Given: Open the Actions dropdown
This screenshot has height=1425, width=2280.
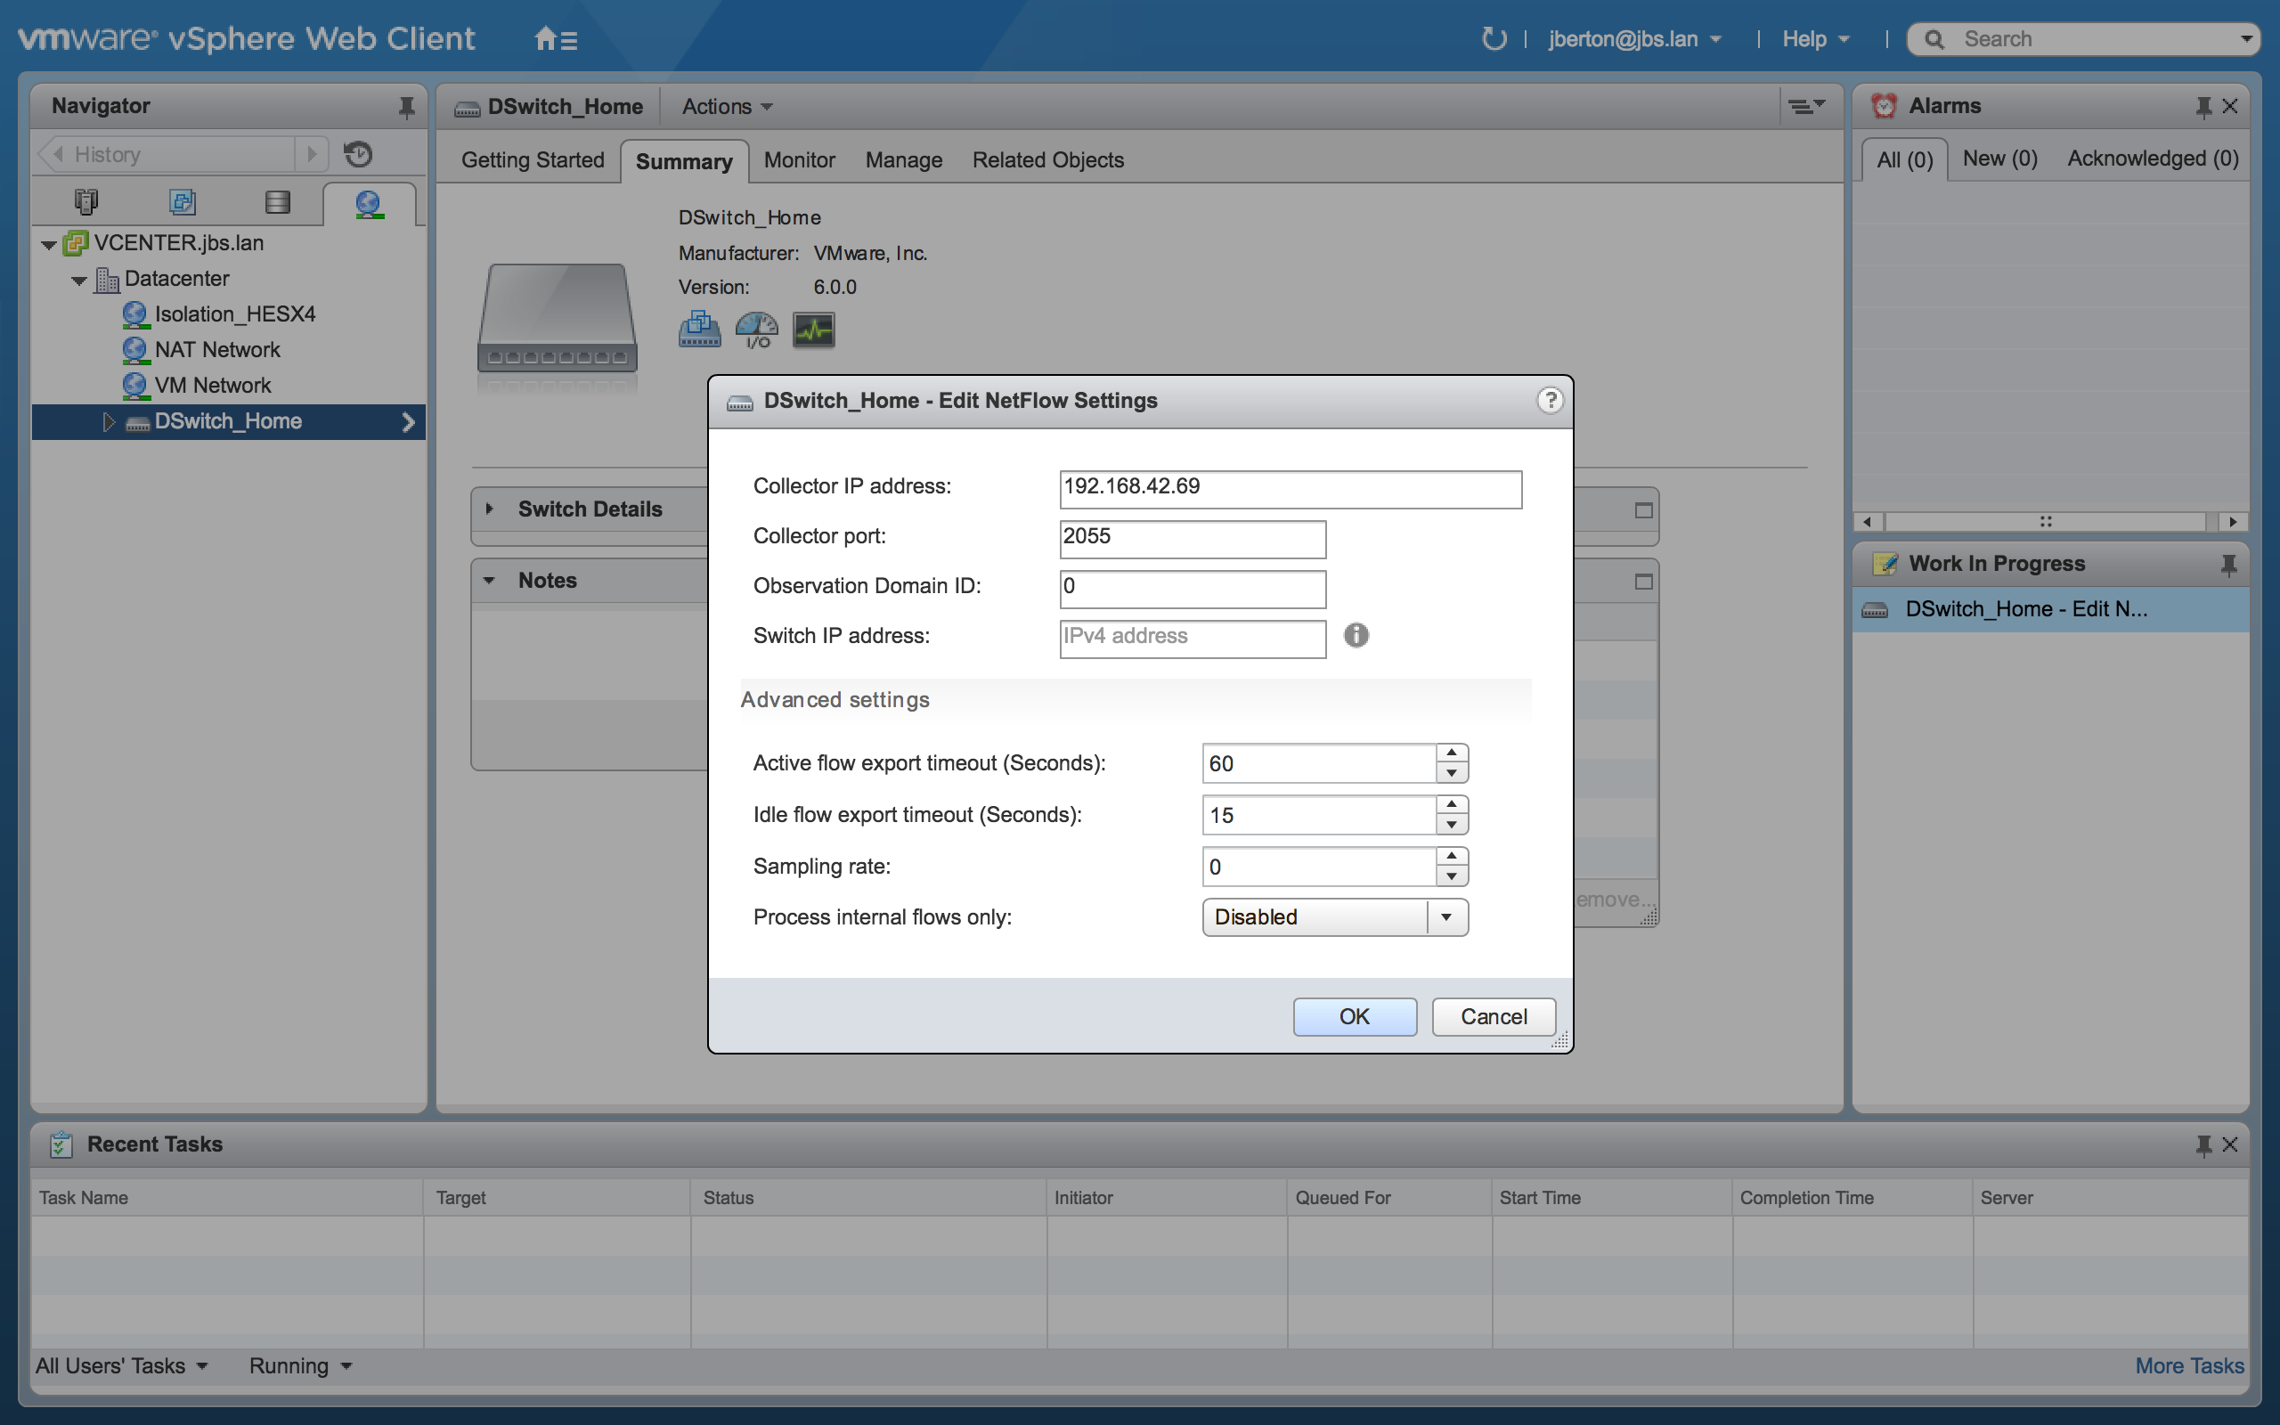Looking at the screenshot, I should 728,107.
